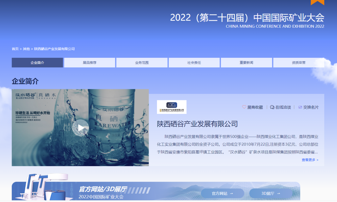Click 查看更多 to read more
Screen dimensions: 337x202
[310, 160]
